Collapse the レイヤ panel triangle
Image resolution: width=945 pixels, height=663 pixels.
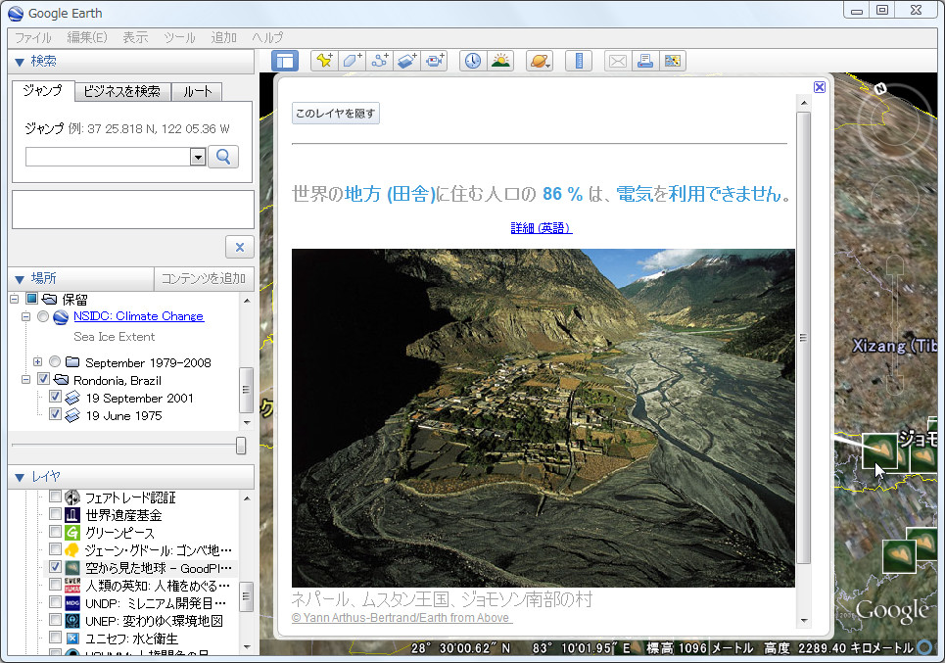point(20,478)
